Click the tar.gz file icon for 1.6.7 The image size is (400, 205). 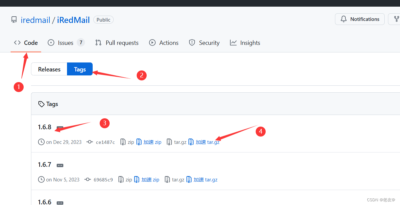point(167,179)
